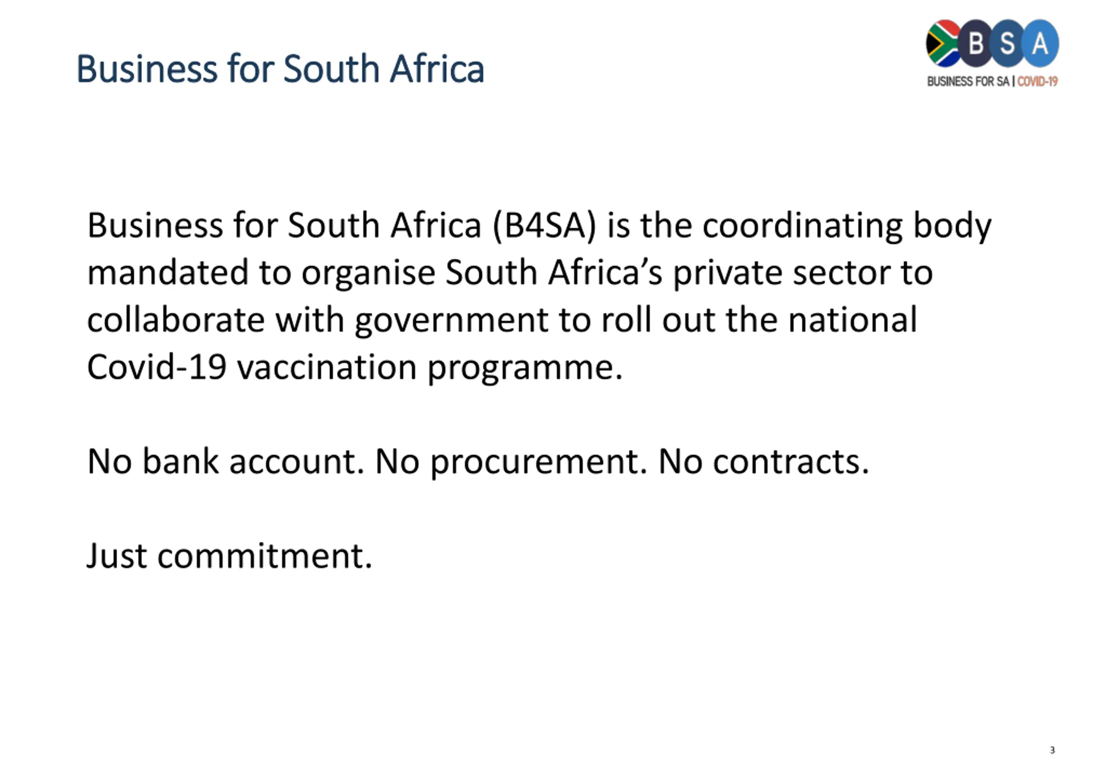Screen dimensions: 1106x781
Task: Click 'Covid-19 vaccination programme.' line
Action: coord(355,367)
